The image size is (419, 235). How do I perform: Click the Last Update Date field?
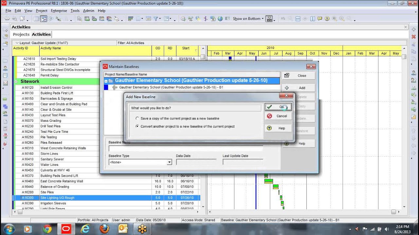(243, 162)
